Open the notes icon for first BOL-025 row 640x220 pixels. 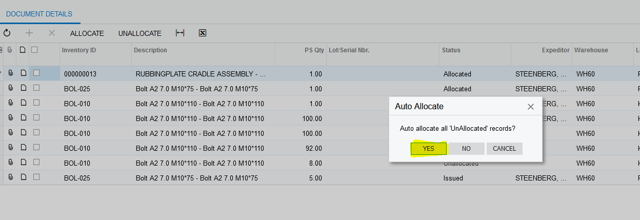[x=23, y=89]
